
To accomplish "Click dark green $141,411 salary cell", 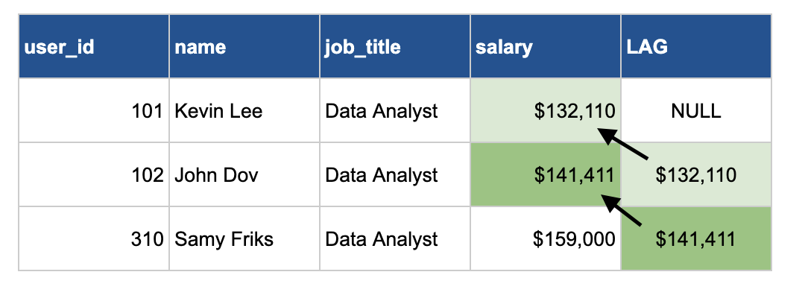I will [545, 175].
